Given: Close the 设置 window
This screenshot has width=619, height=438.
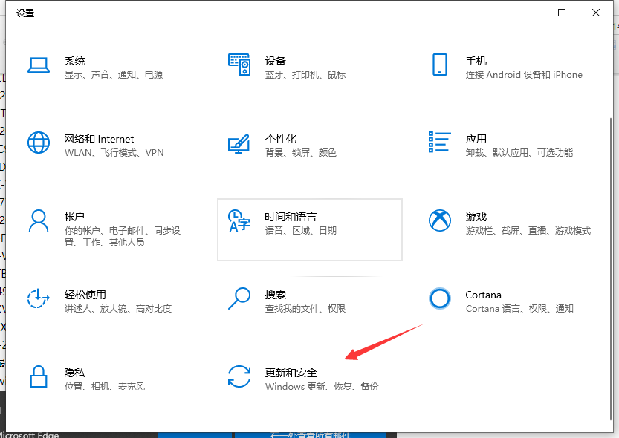Looking at the screenshot, I should [x=596, y=13].
